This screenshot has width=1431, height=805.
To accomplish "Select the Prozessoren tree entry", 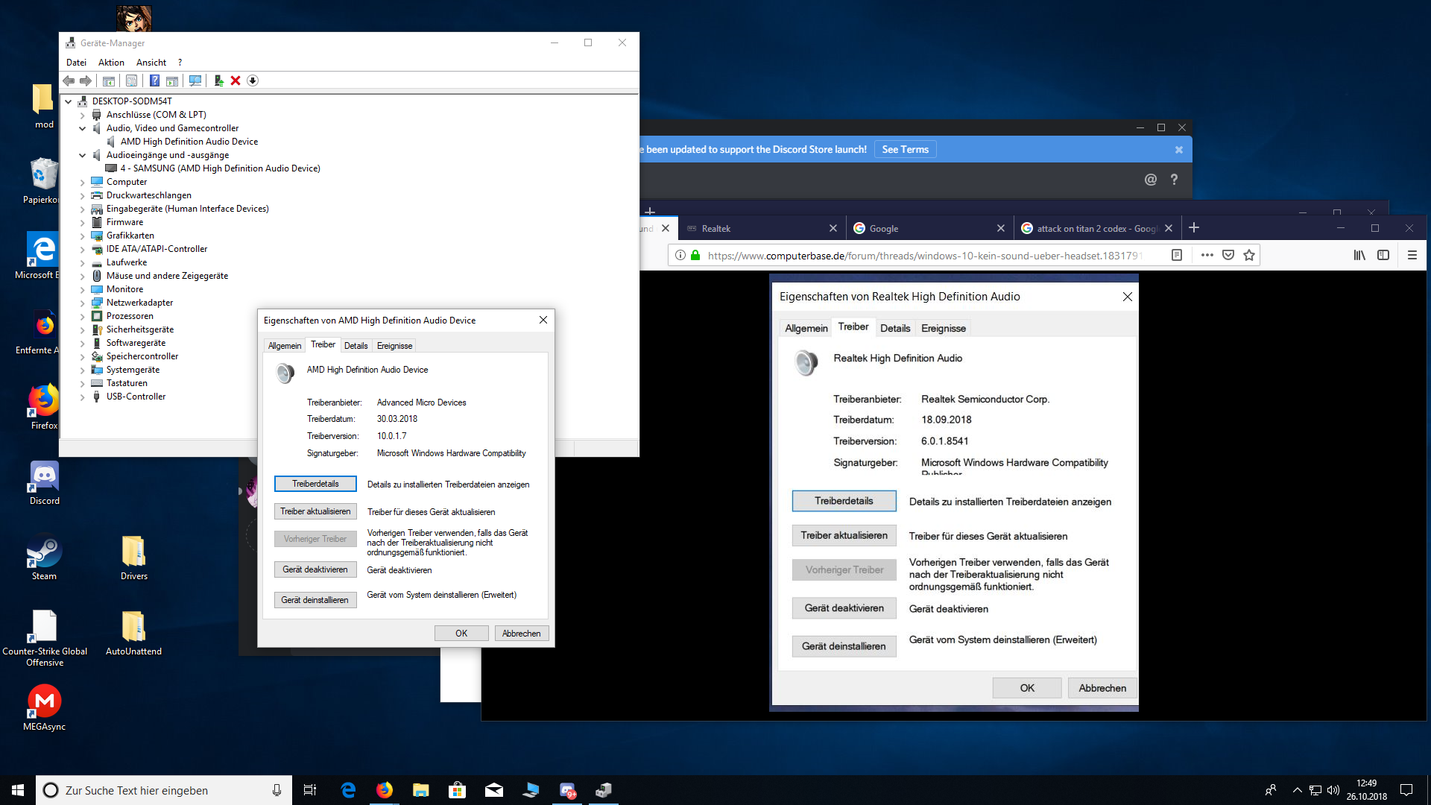I will [x=130, y=316].
